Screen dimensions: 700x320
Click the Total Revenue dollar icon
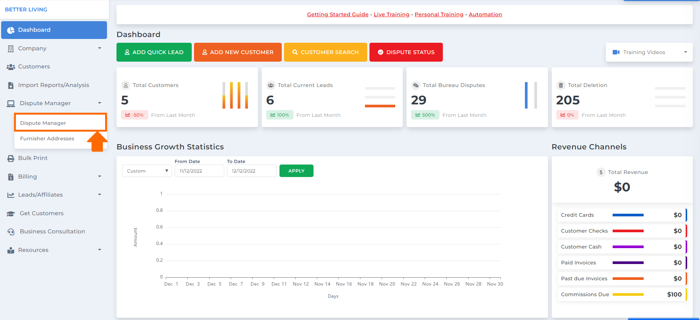(601, 172)
